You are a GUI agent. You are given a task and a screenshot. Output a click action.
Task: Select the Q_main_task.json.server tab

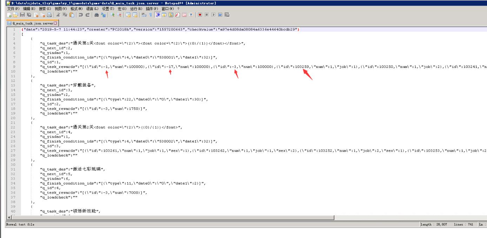pos(32,23)
